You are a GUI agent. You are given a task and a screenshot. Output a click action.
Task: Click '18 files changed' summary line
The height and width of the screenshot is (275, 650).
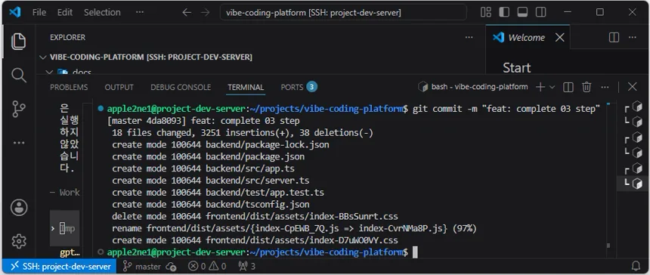coord(243,133)
